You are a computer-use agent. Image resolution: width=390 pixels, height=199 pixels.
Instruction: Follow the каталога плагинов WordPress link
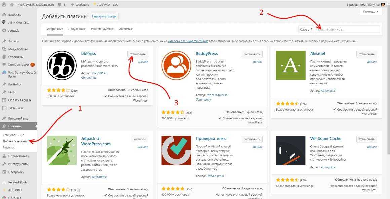(x=188, y=41)
